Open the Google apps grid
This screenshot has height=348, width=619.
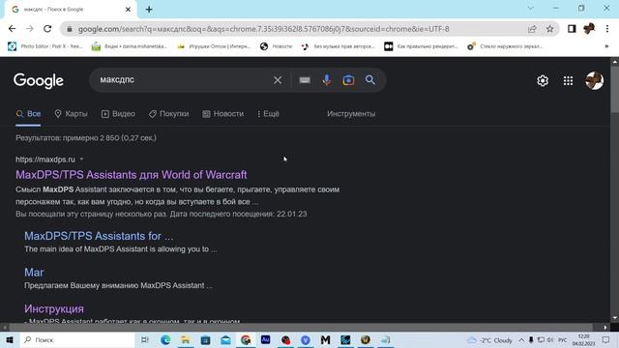(x=568, y=81)
